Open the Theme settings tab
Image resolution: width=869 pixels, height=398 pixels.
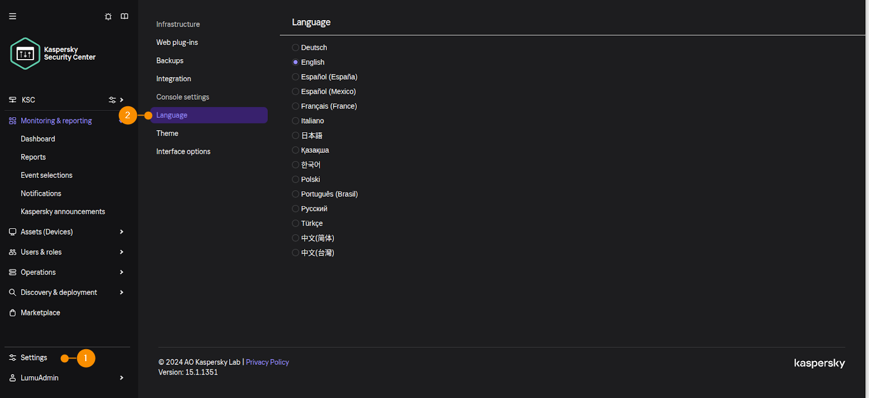tap(167, 133)
